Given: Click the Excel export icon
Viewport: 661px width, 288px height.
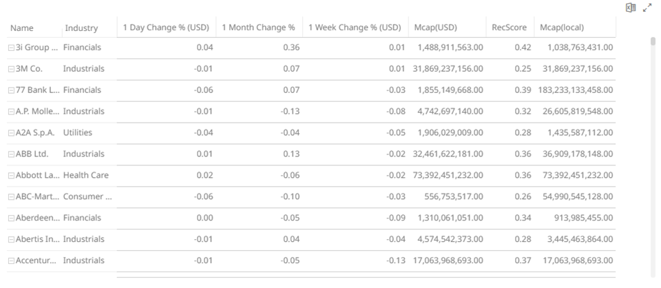Looking at the screenshot, I should tap(630, 8).
